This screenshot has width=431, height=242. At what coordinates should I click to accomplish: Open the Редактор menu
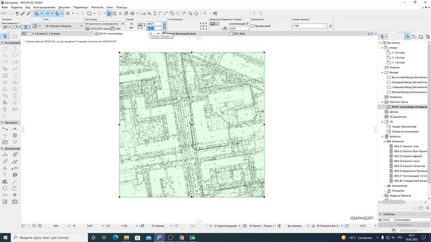(16, 7)
